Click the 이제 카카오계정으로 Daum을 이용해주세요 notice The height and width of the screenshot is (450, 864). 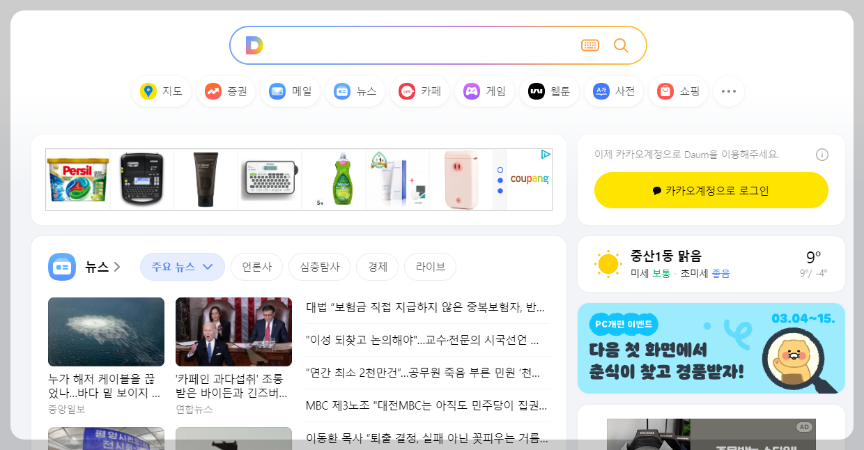[x=687, y=155]
